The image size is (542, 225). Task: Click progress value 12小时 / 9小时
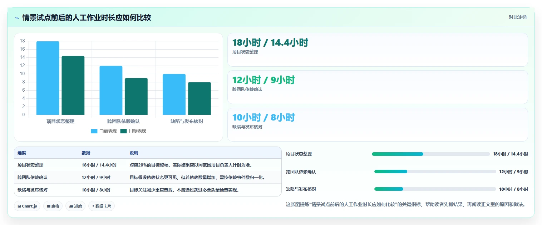513,172
